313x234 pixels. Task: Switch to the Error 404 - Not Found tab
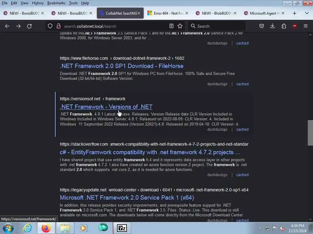tap(167, 13)
